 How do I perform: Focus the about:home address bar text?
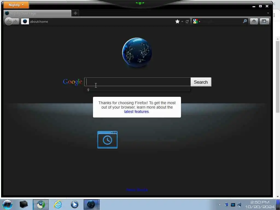(x=39, y=22)
